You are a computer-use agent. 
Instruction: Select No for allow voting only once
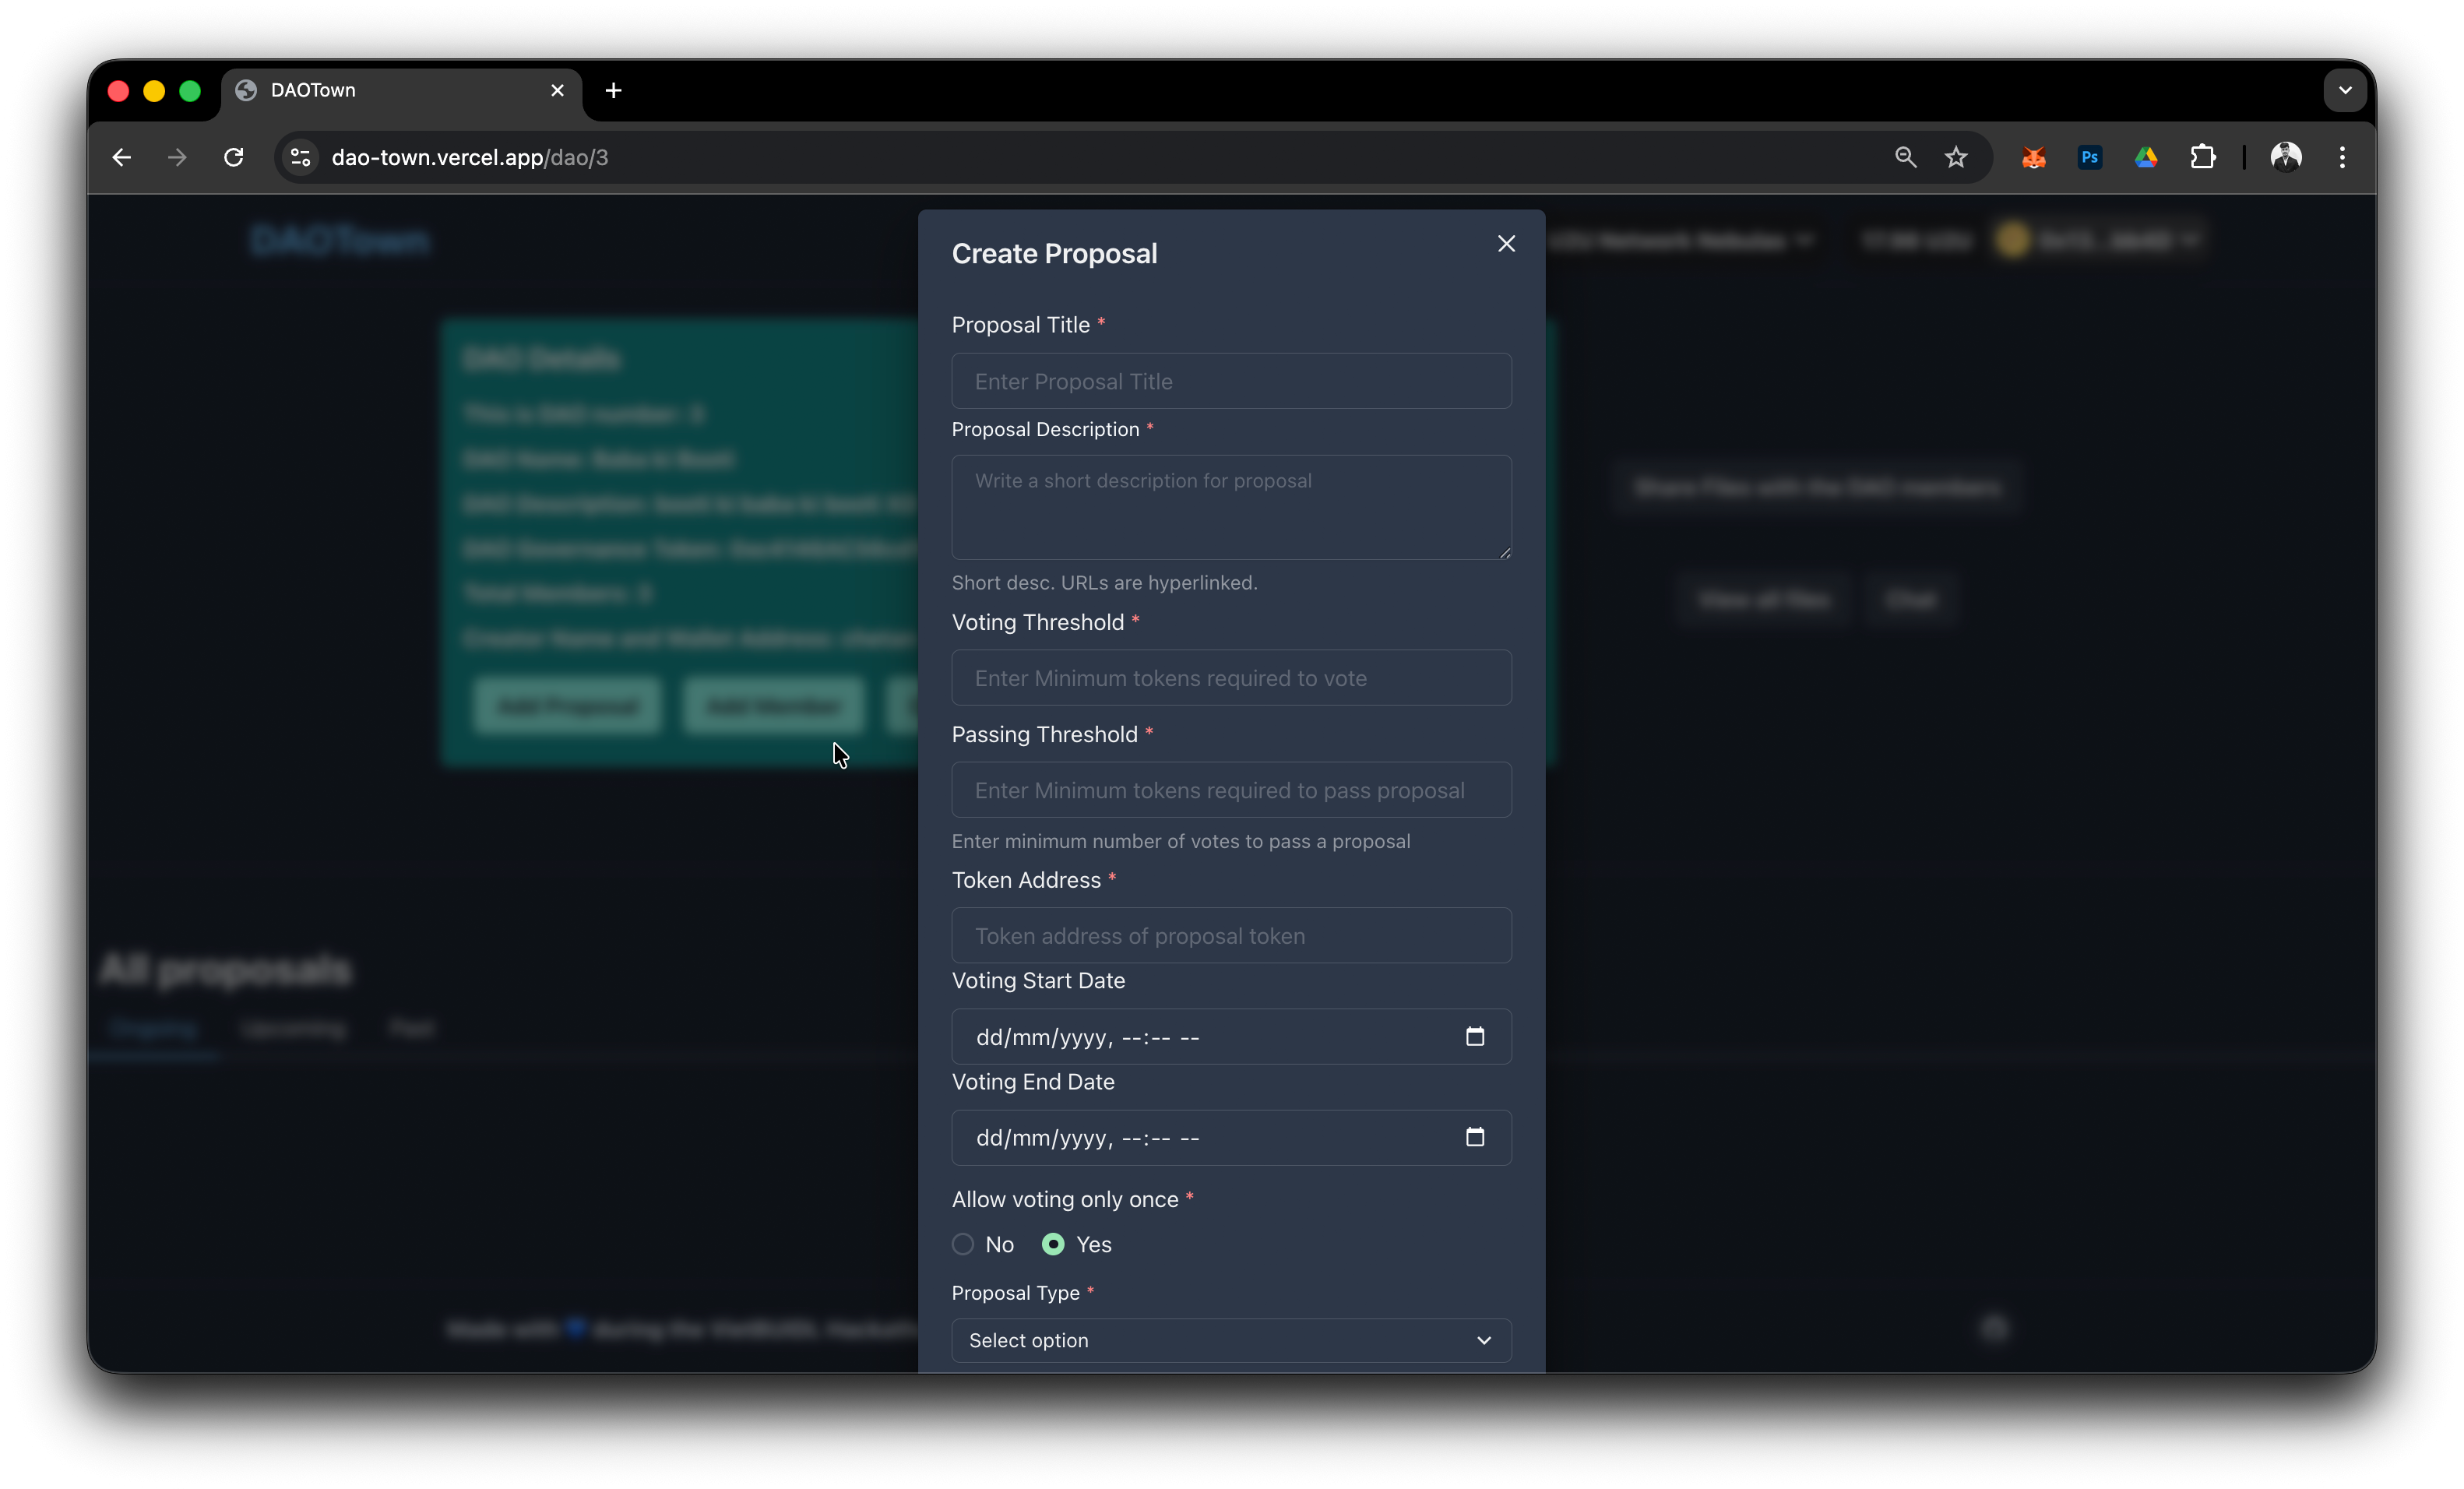point(963,1244)
